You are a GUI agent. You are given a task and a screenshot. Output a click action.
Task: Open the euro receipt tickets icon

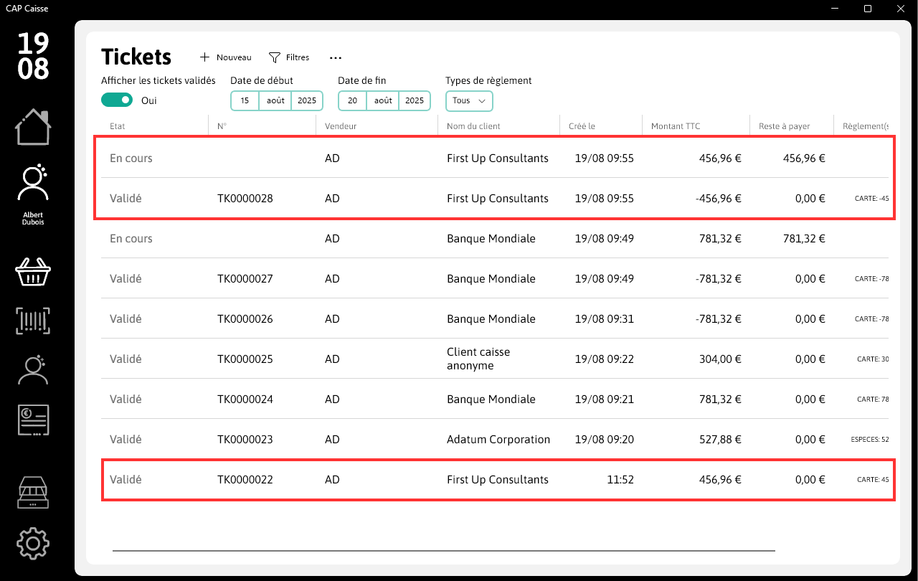point(33,420)
